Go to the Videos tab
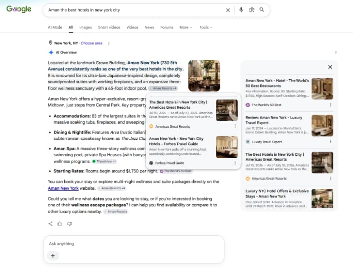 (x=132, y=27)
